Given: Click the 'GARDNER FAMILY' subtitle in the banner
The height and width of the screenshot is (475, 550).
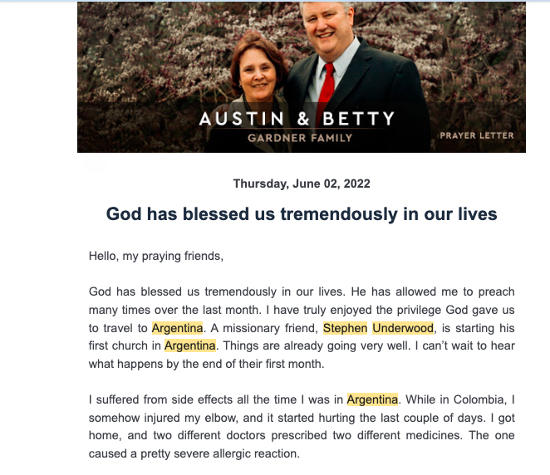Looking at the screenshot, I should (x=300, y=138).
